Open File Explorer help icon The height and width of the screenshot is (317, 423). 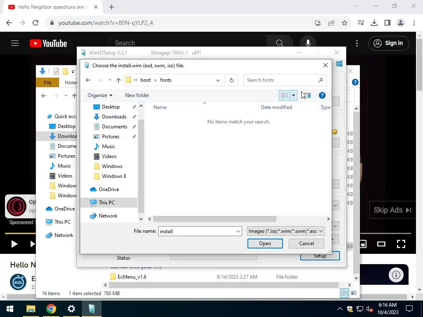[355, 82]
